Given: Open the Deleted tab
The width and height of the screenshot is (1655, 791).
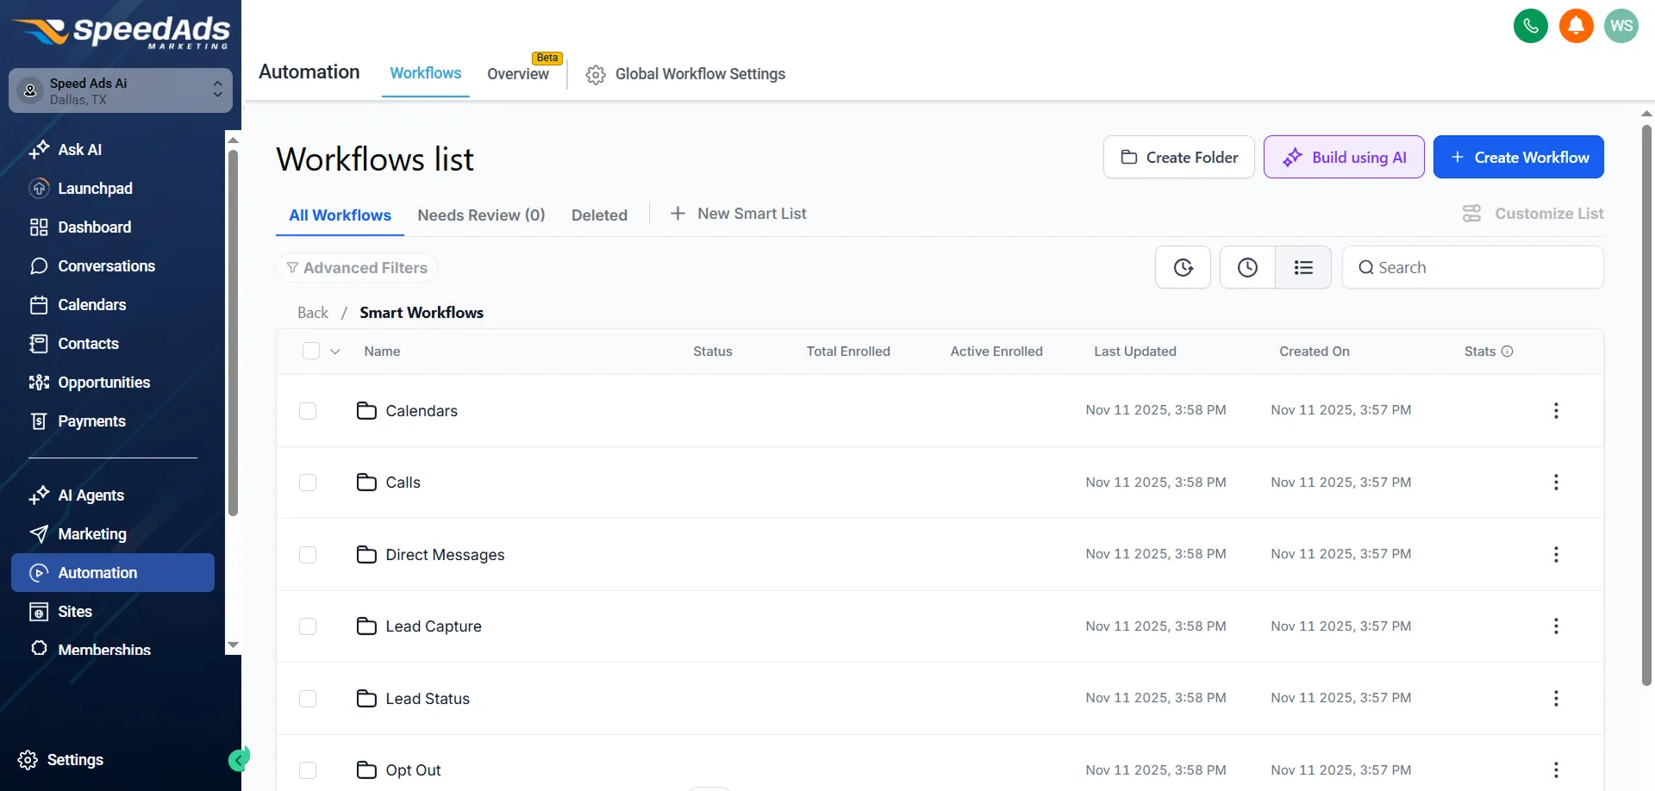Looking at the screenshot, I should click(599, 215).
